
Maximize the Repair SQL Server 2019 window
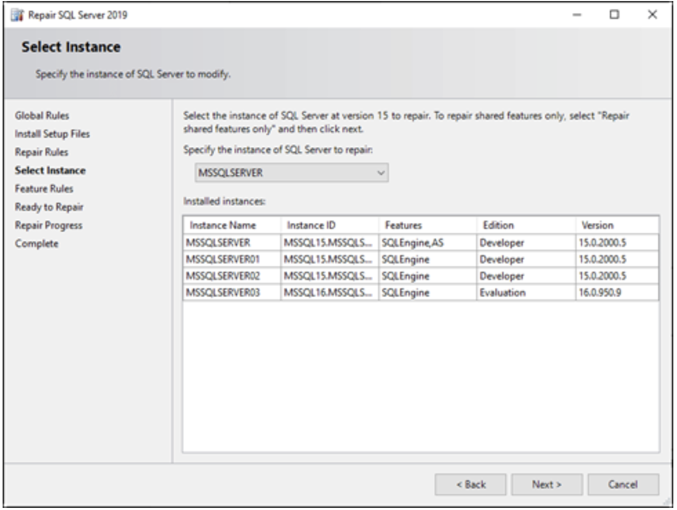point(614,15)
